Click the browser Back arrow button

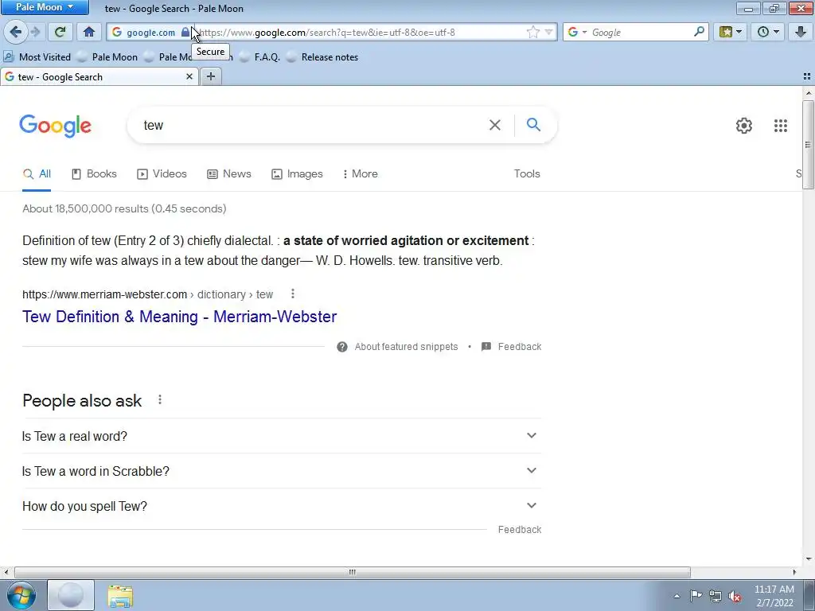pyautogui.click(x=15, y=32)
